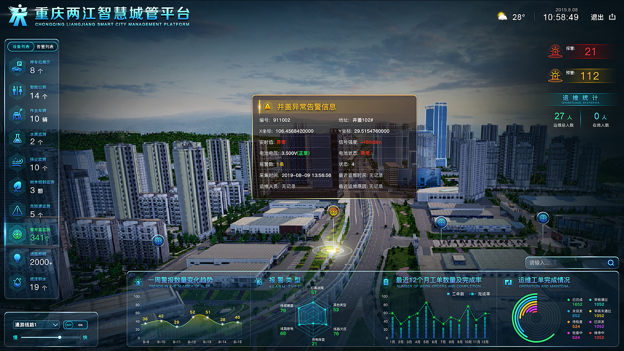Click the 报警数 1条 value
Image resolution: width=624 pixels, height=351 pixels.
[280, 164]
